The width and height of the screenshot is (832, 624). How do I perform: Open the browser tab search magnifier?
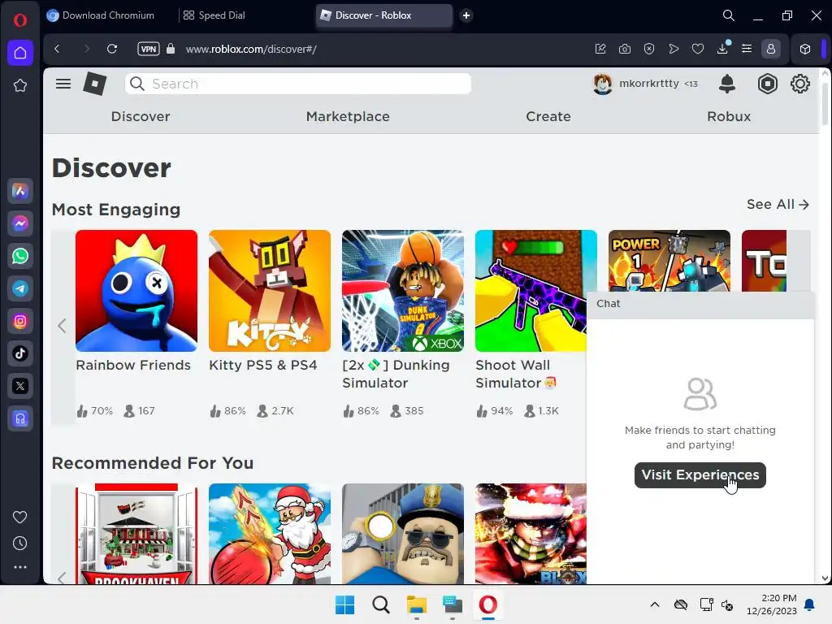(x=729, y=15)
